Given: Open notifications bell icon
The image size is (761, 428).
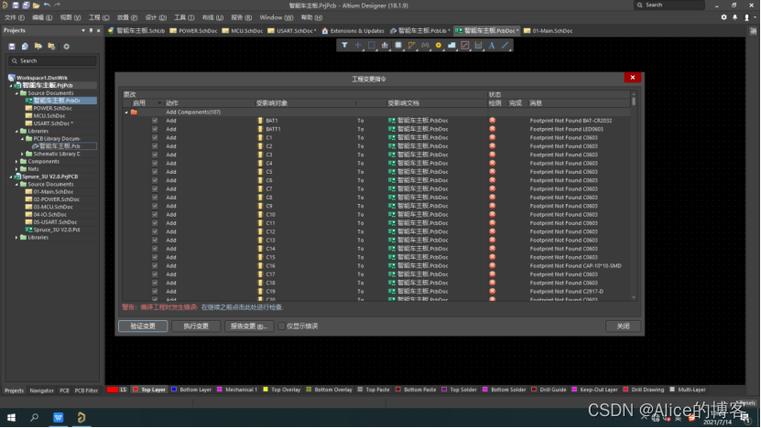Looking at the screenshot, I should click(x=734, y=17).
